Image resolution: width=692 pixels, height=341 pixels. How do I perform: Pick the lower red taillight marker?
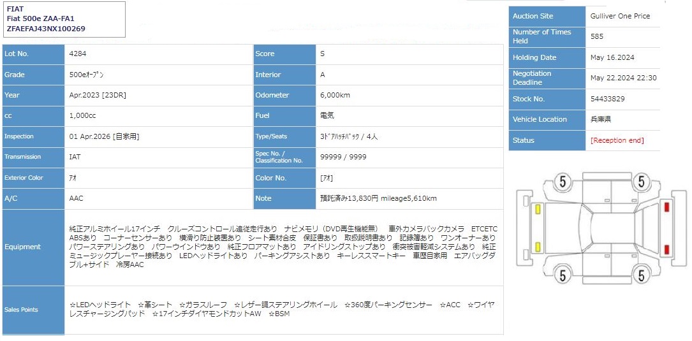(666, 249)
